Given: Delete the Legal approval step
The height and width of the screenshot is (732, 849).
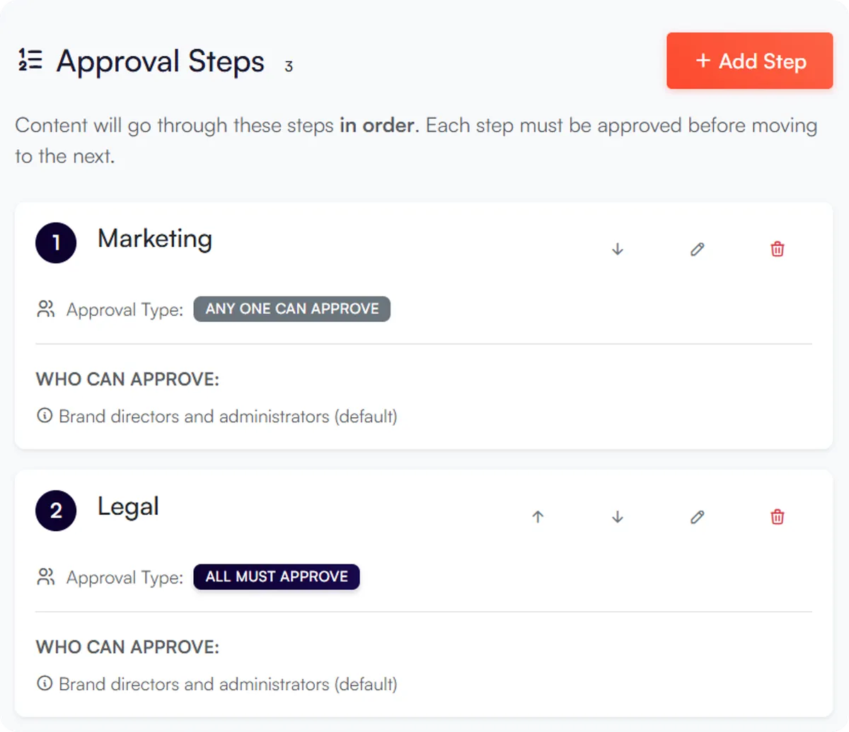Looking at the screenshot, I should point(777,517).
